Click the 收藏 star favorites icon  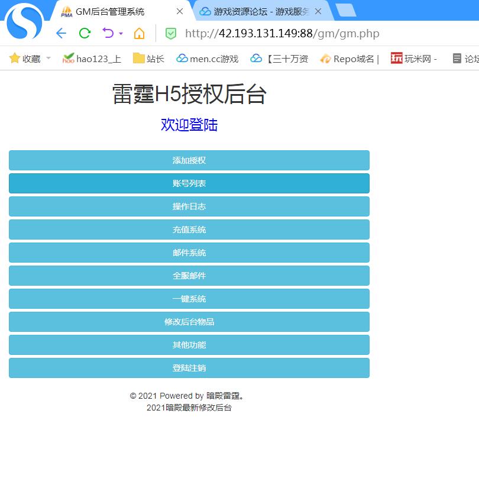(15, 58)
